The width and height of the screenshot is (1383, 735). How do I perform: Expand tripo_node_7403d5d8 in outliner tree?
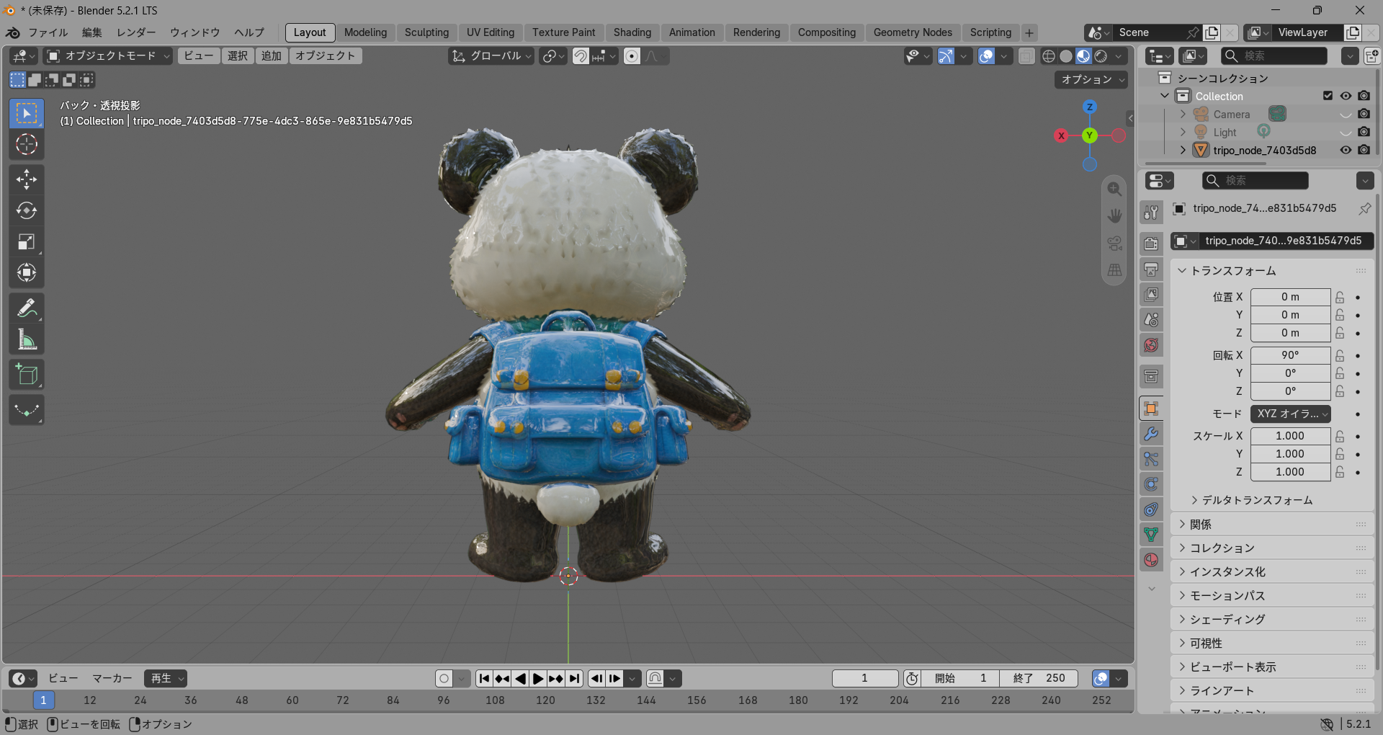tap(1183, 150)
